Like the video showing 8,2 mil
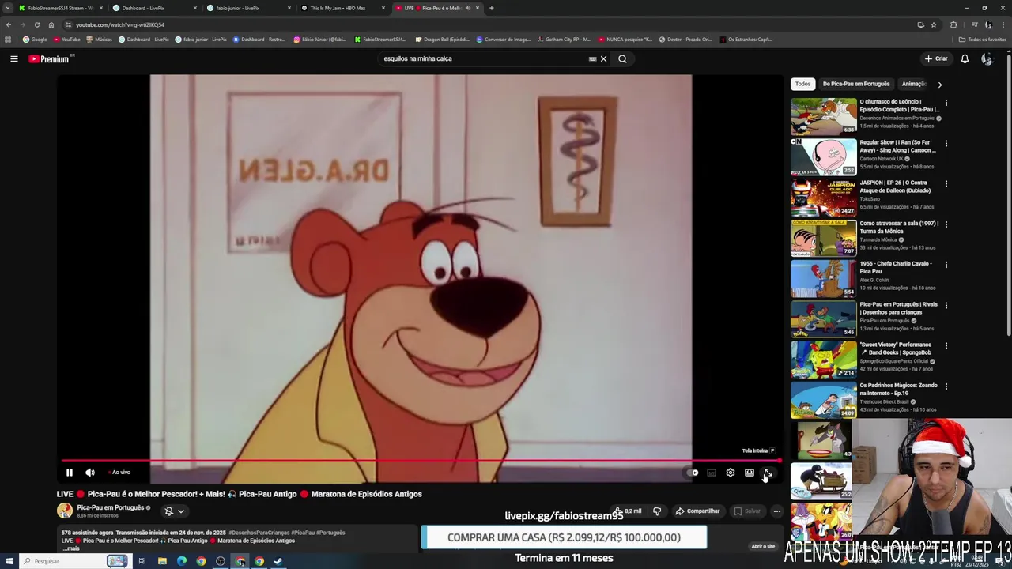This screenshot has height=569, width=1012. coord(629,511)
